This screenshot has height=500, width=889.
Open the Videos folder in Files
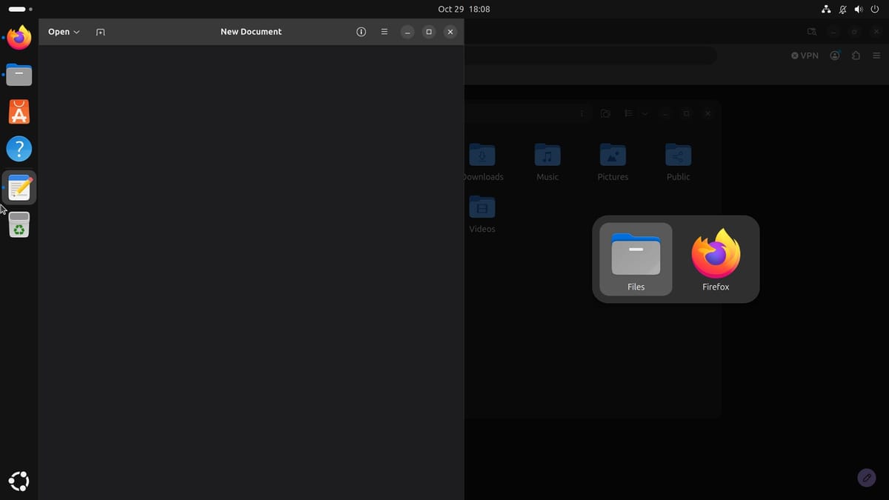click(x=482, y=214)
